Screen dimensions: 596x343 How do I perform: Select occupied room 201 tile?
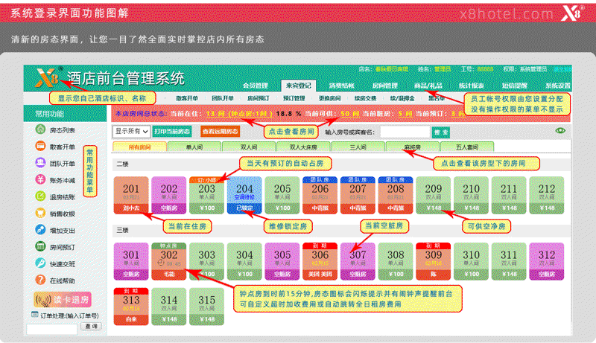coord(131,195)
